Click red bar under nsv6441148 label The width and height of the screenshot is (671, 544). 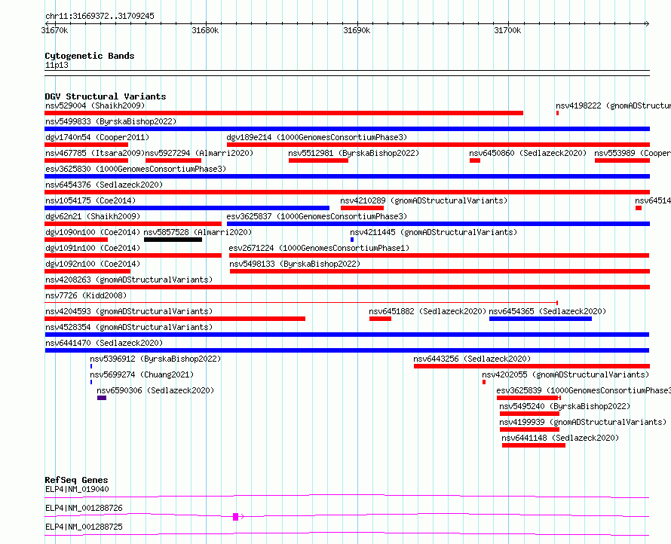pos(534,445)
